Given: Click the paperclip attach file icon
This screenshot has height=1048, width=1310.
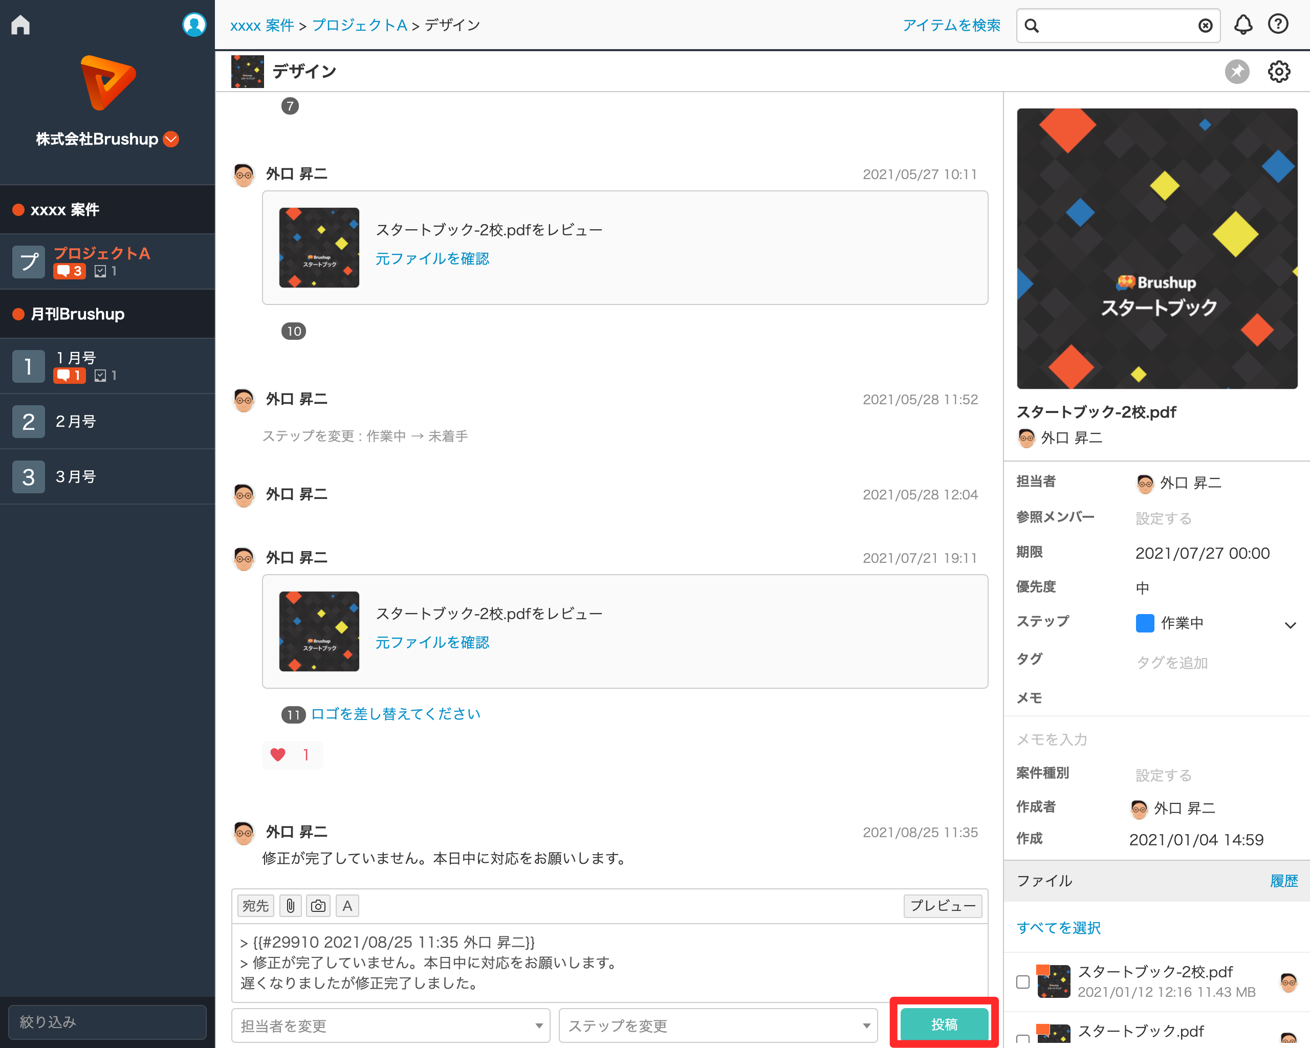Looking at the screenshot, I should tap(291, 906).
